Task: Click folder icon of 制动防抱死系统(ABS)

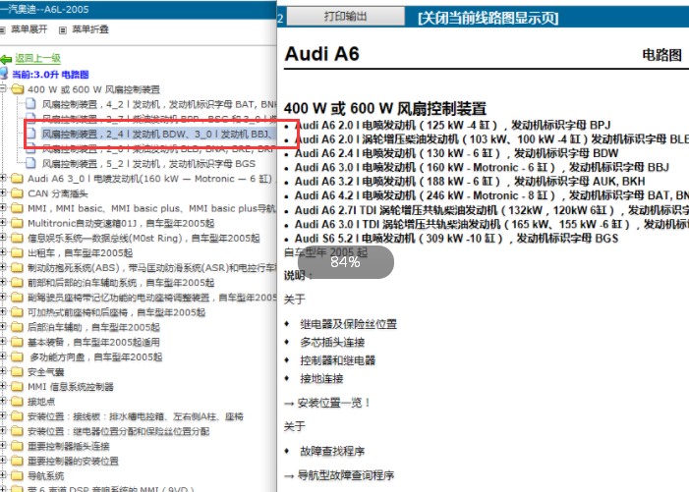Action: (17, 268)
